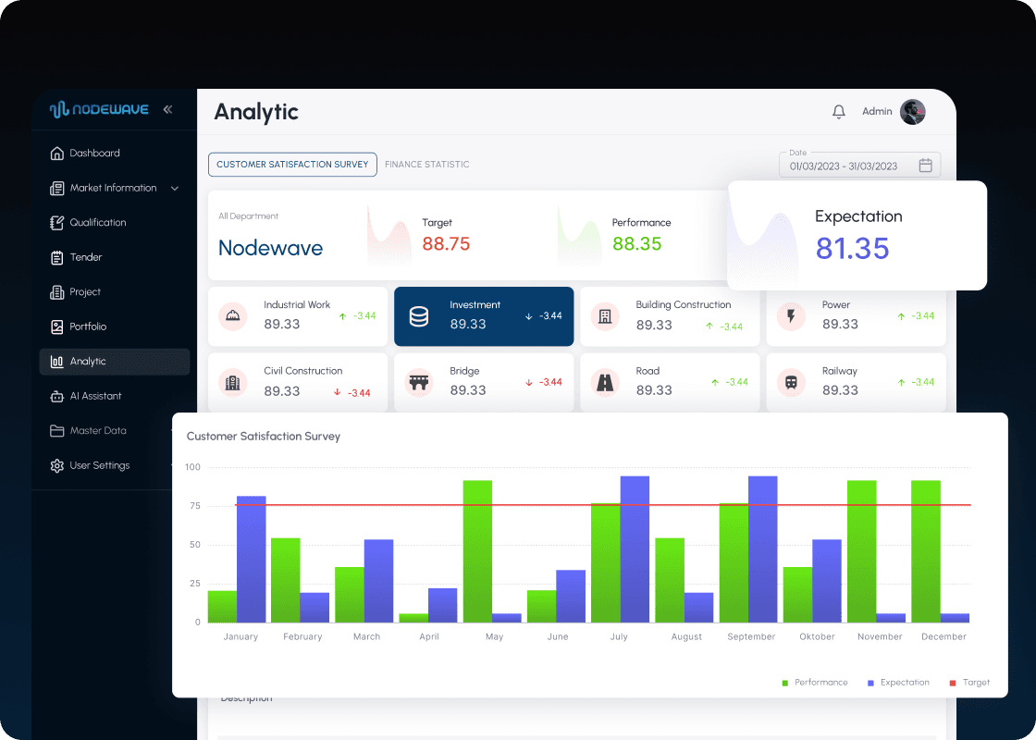Select the Industrial Work card
This screenshot has width=1036, height=740.
[298, 316]
